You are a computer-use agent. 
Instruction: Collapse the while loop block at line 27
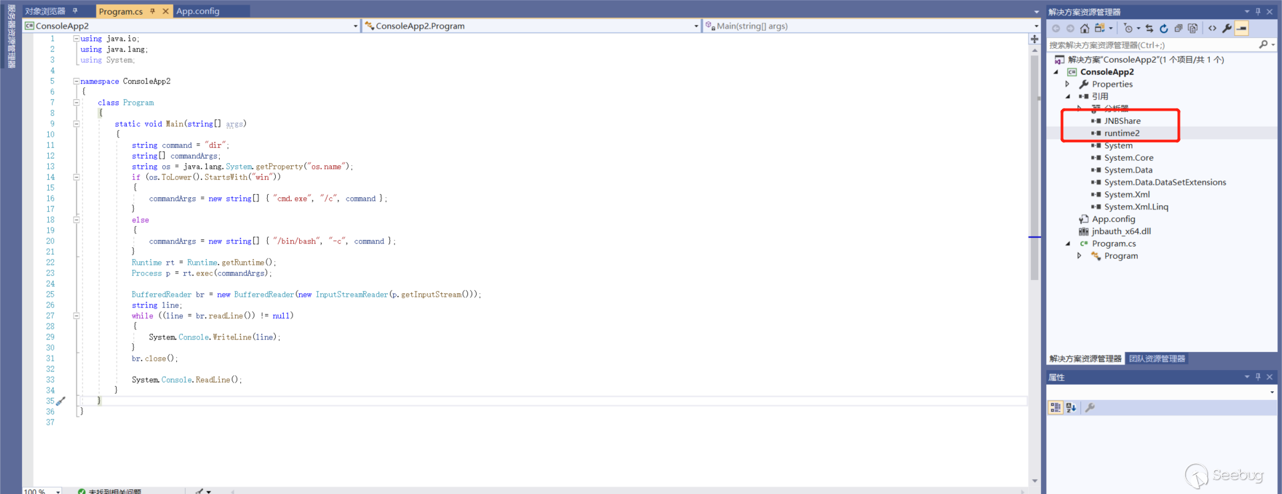pos(76,316)
